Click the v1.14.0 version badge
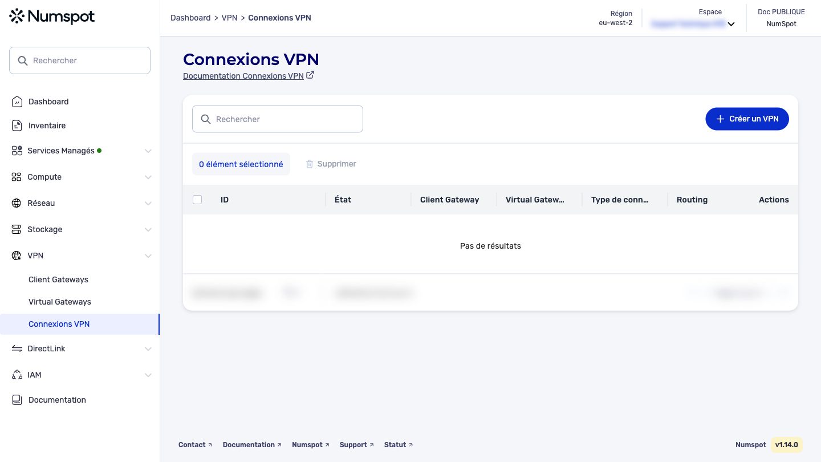 click(786, 445)
